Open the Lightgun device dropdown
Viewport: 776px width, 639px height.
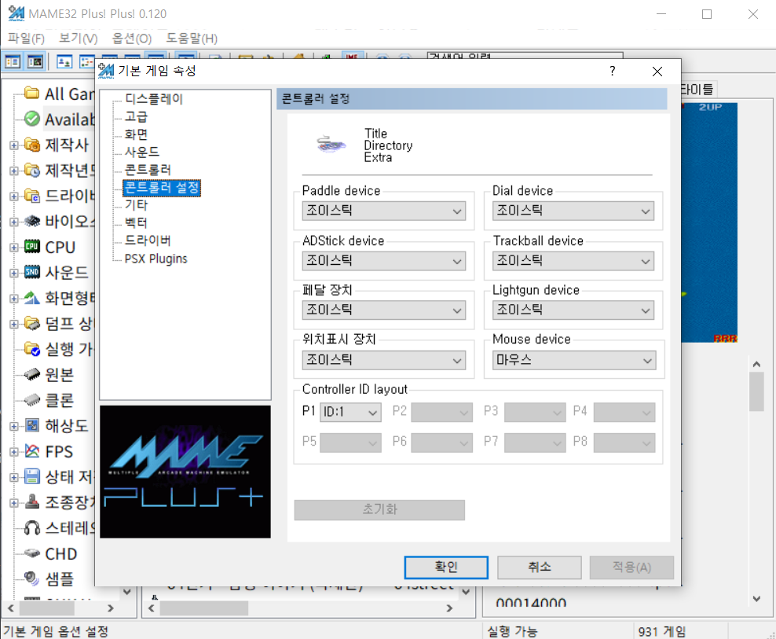[573, 310]
